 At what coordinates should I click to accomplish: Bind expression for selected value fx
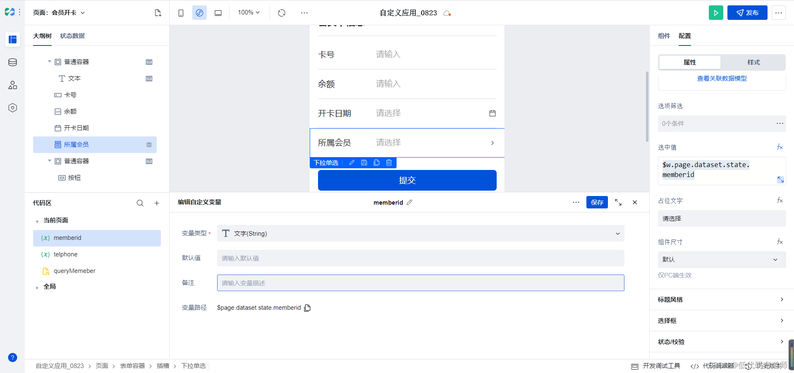point(780,147)
